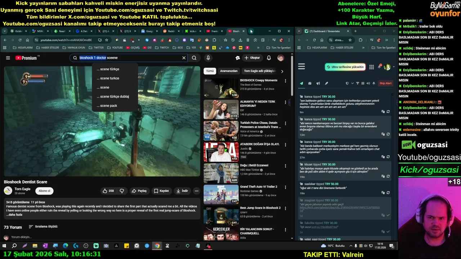Select the gift icon tab in Streamlabs
Viewport: 461px width, 259px height.
pyautogui.click(x=310, y=83)
